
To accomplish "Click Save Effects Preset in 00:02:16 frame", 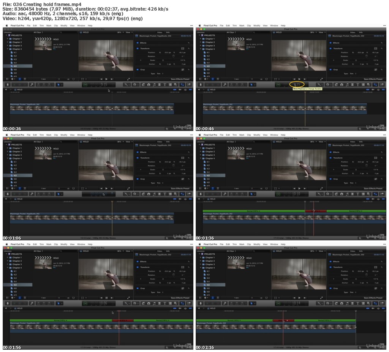I will click(373, 298).
